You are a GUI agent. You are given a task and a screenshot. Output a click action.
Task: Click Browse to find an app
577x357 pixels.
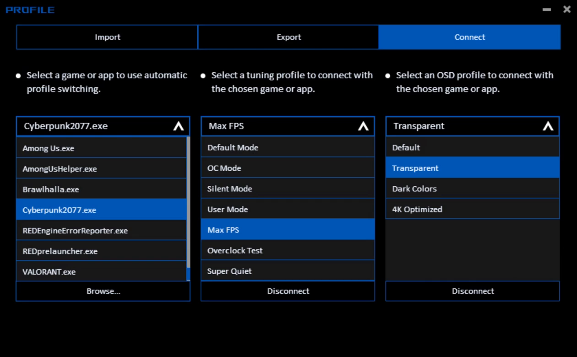103,291
